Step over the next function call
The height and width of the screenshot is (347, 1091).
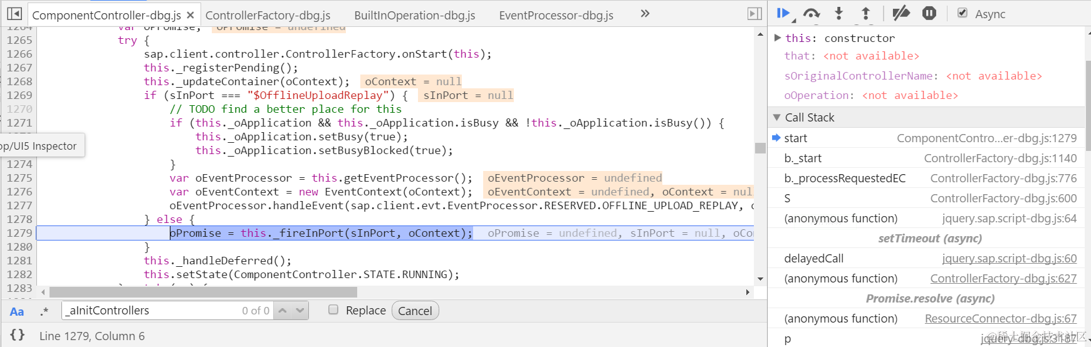(x=812, y=14)
